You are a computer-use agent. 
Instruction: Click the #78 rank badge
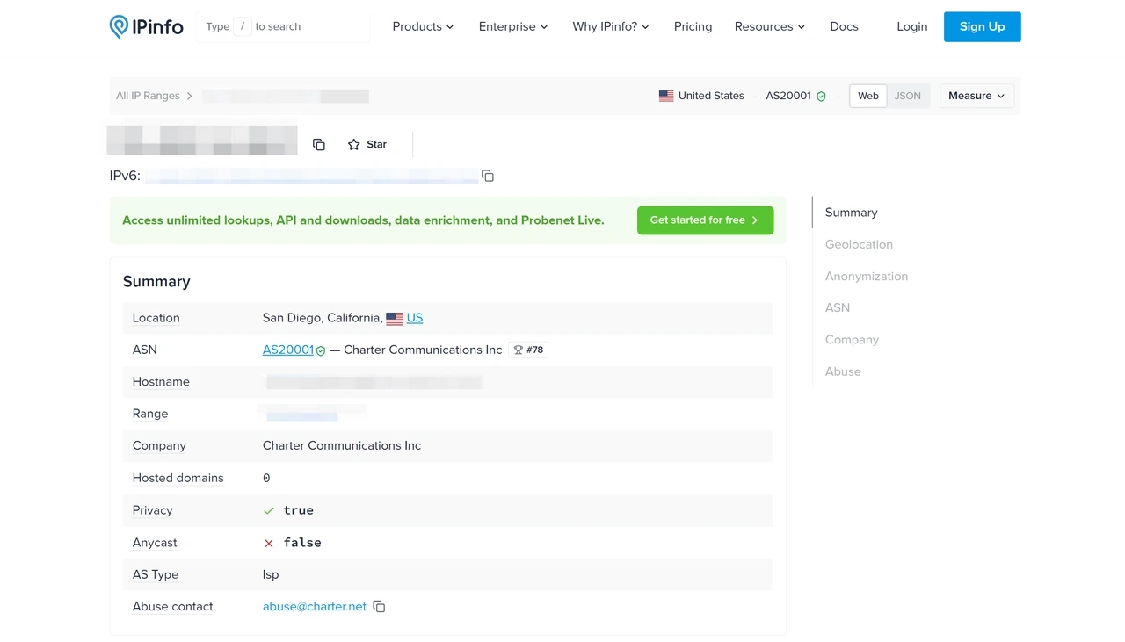pyautogui.click(x=528, y=350)
